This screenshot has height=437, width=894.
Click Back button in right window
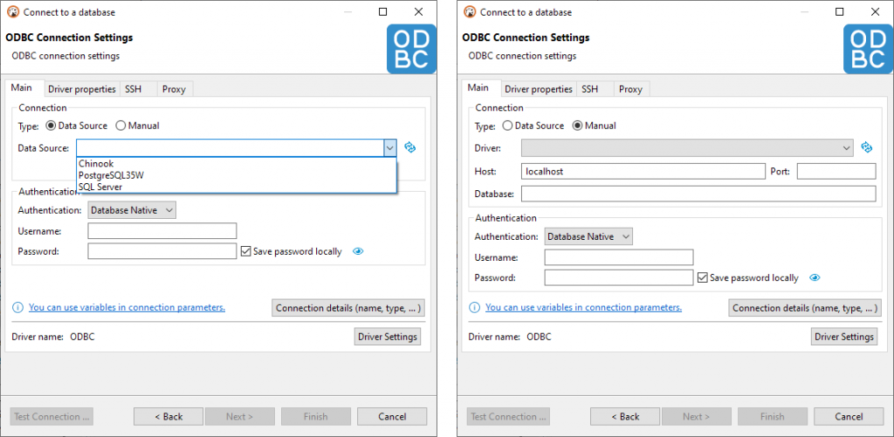[x=625, y=416]
